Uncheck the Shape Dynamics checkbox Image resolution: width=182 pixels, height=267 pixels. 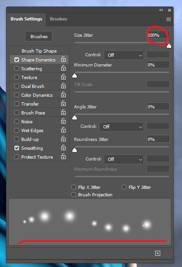pyautogui.click(x=17, y=60)
